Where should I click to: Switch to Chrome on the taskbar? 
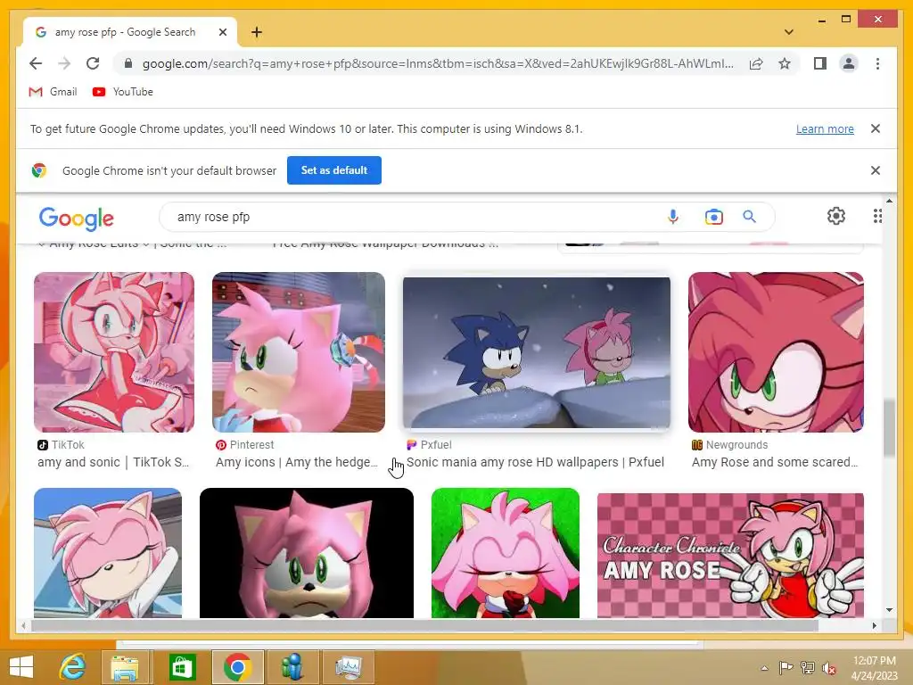click(237, 667)
